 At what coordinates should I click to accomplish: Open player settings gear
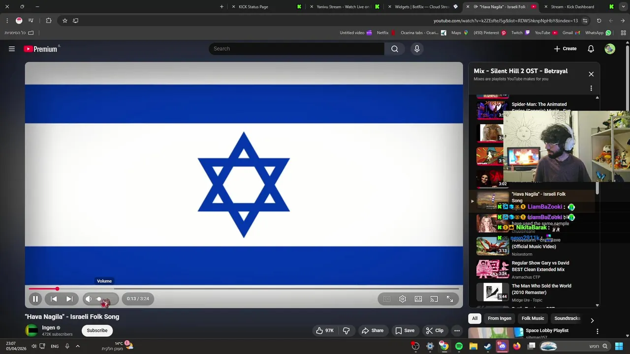point(403,299)
